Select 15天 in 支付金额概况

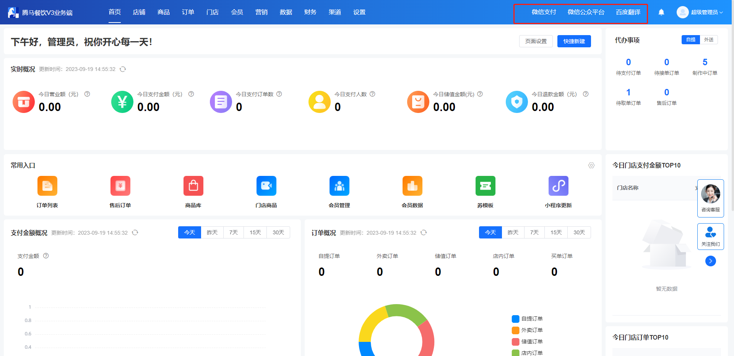(255, 232)
